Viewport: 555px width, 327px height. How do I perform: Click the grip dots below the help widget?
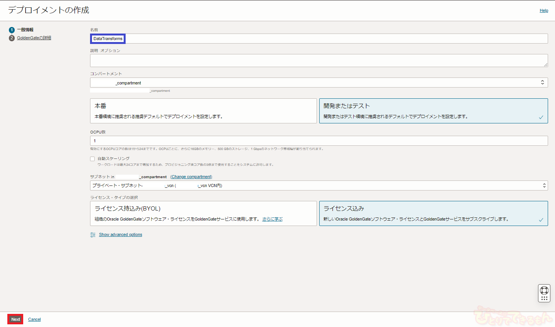[x=544, y=298]
